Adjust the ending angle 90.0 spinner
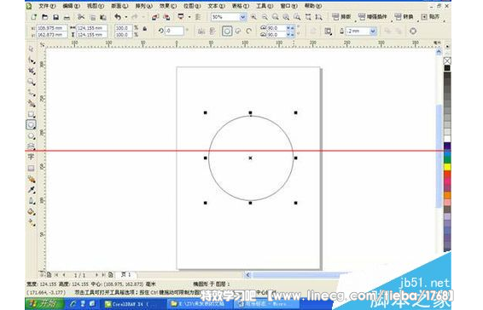 coord(290,35)
